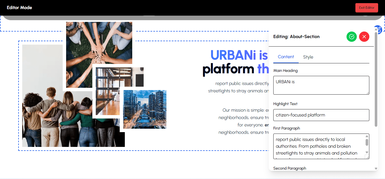The image size is (385, 179).
Task: Confirm edits with the green checkmark icon
Action: click(352, 37)
